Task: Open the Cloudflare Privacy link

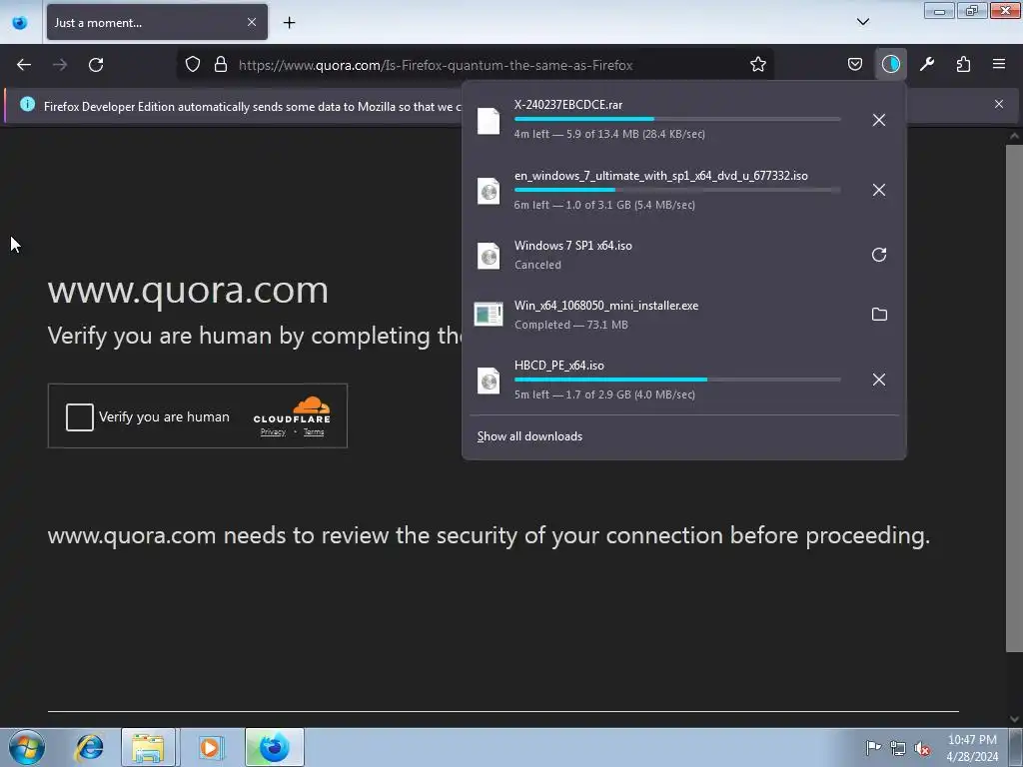Action: (273, 431)
